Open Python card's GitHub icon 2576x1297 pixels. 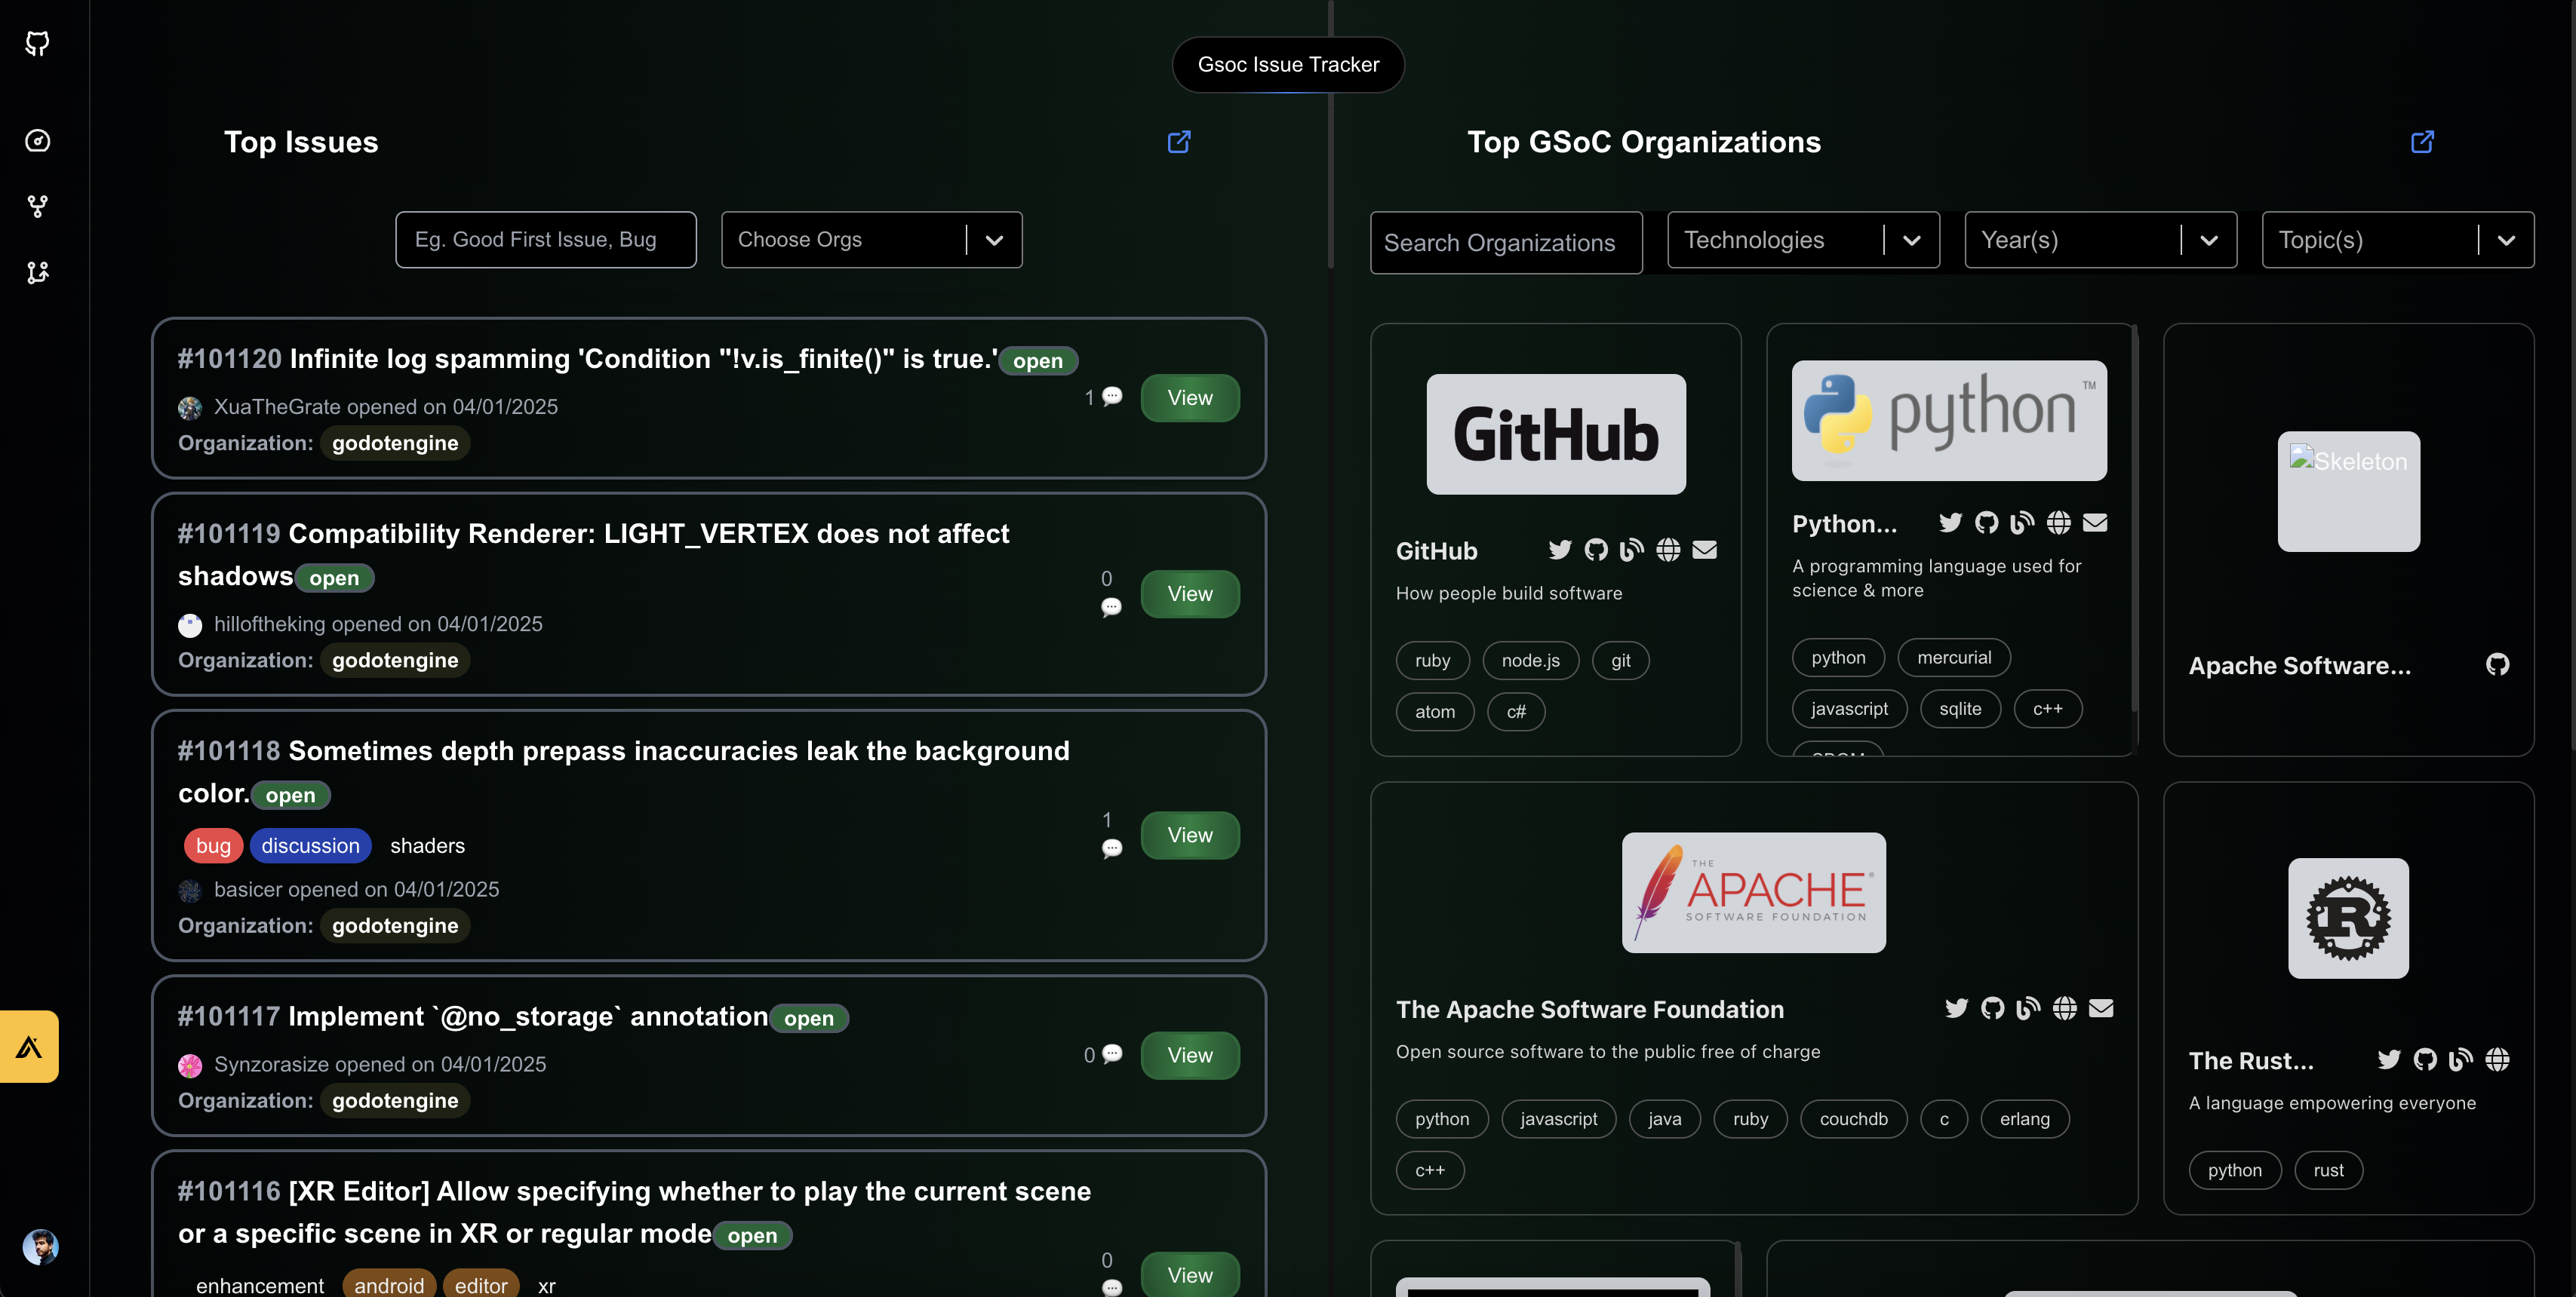1986,523
